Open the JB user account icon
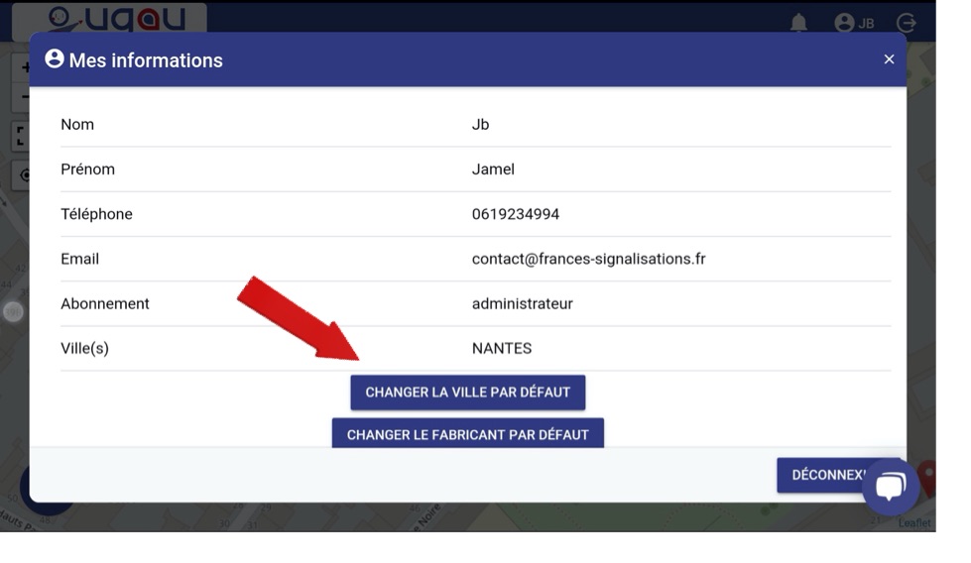This screenshot has height=563, width=971. (854, 23)
